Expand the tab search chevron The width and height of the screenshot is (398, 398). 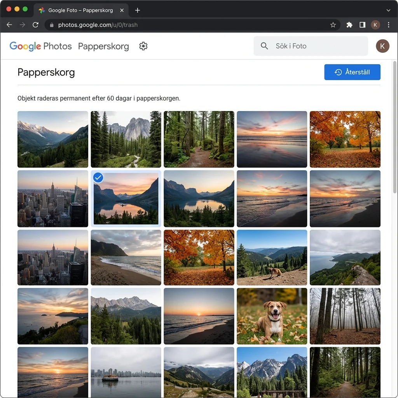point(388,10)
